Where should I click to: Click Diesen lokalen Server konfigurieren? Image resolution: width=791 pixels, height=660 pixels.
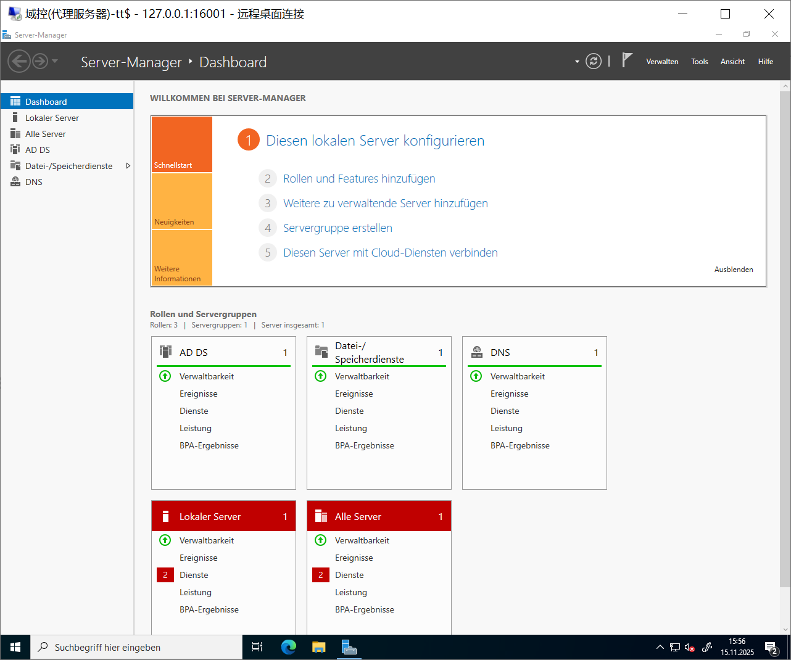(x=375, y=141)
